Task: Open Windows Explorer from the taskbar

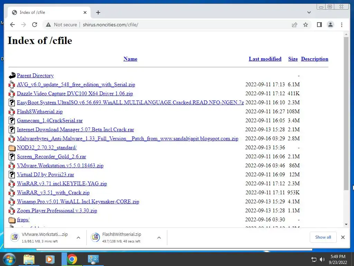Action: click(29, 259)
